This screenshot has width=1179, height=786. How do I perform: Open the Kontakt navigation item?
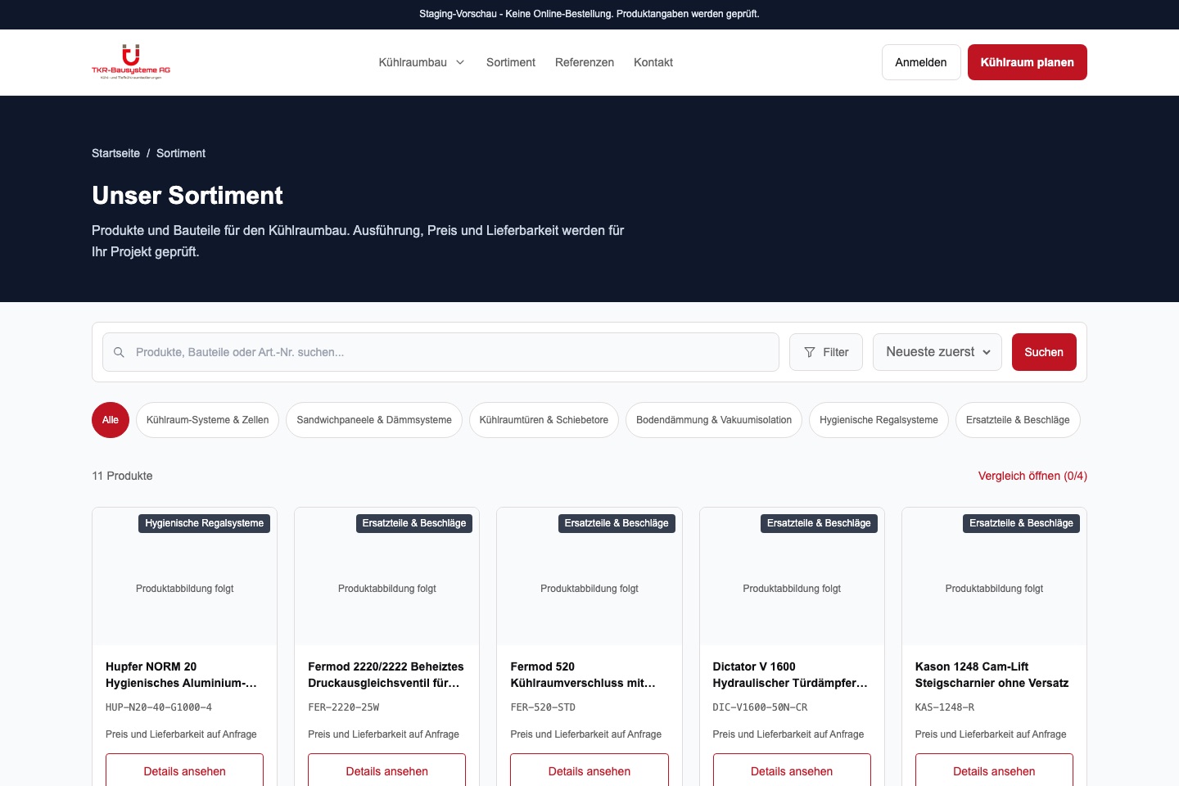pyautogui.click(x=653, y=62)
